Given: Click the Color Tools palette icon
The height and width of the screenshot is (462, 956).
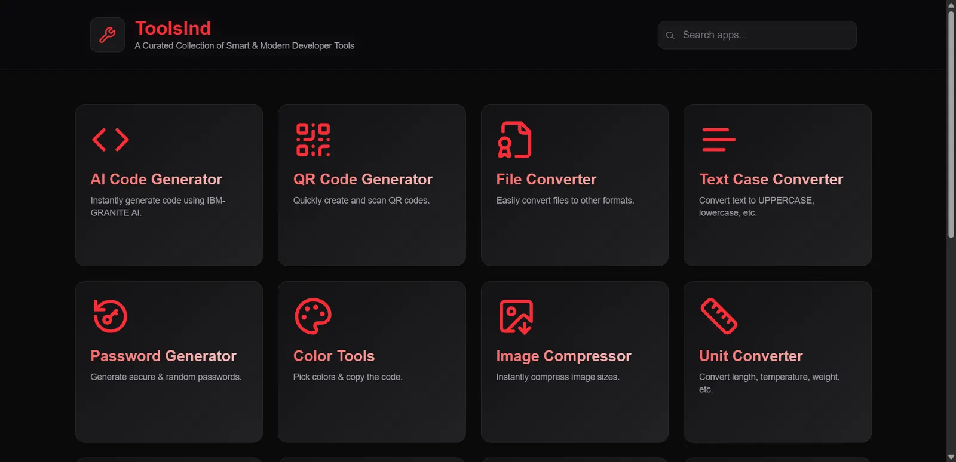Looking at the screenshot, I should pos(313,316).
